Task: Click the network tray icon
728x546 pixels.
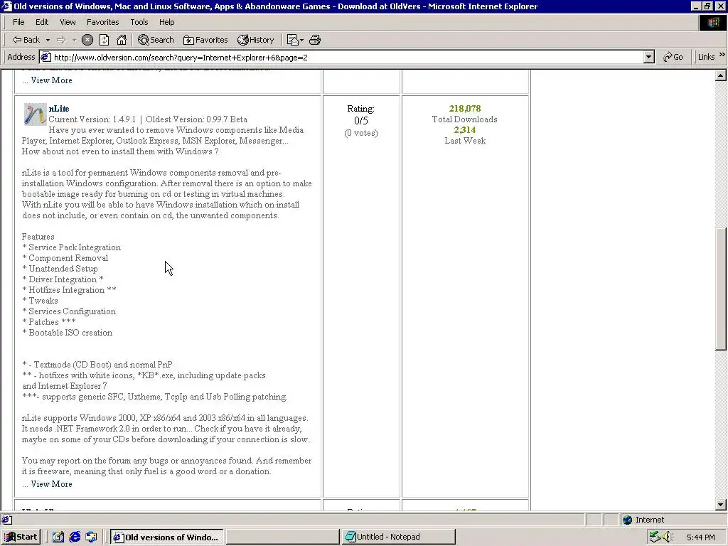Action: click(655, 537)
